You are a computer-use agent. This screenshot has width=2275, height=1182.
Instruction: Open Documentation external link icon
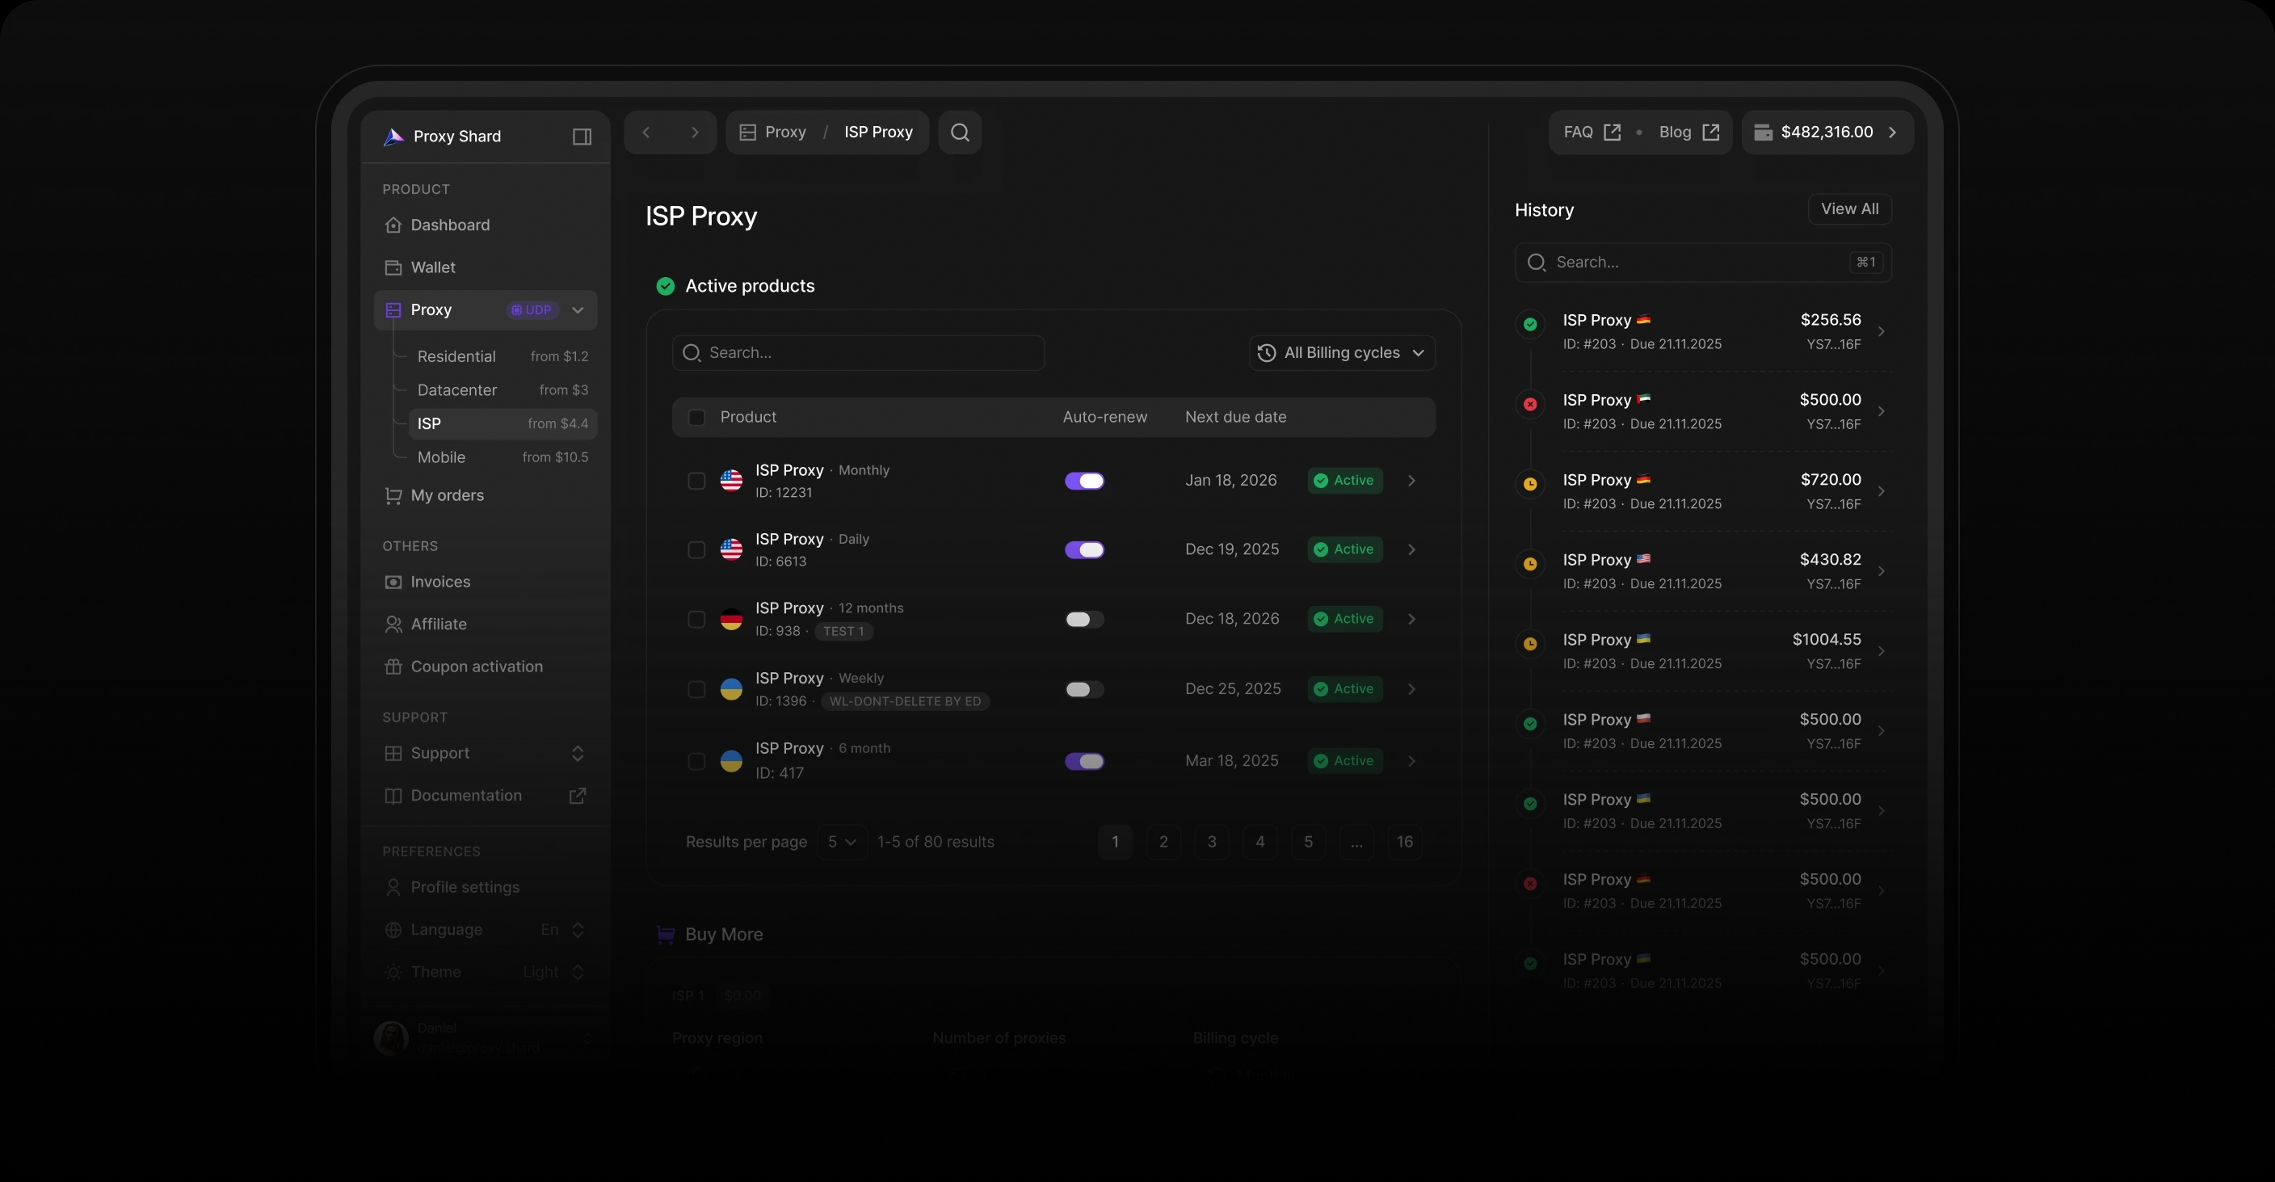pyautogui.click(x=578, y=796)
